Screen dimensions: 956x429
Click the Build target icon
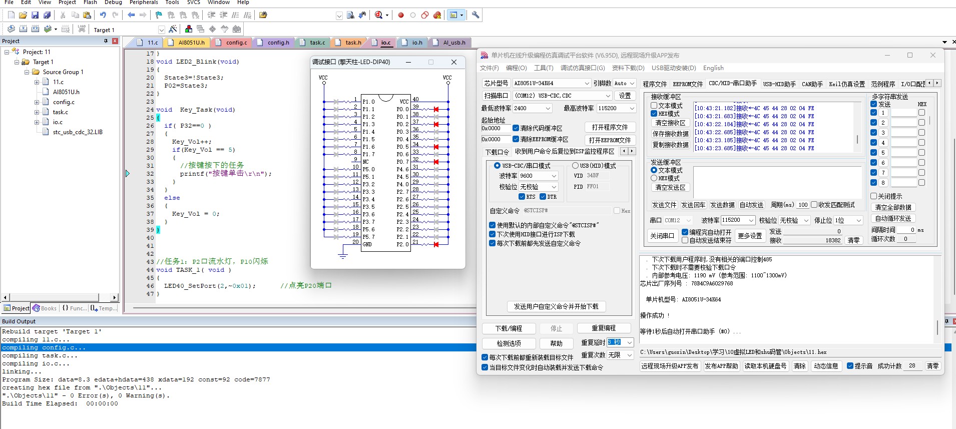23,29
